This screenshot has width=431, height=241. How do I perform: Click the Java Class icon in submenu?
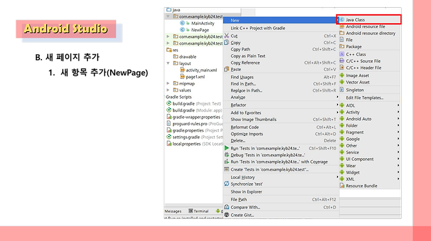pos(342,20)
